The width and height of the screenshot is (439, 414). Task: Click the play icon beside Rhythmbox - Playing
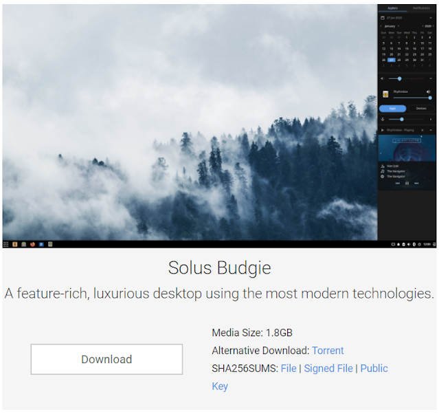pos(383,130)
